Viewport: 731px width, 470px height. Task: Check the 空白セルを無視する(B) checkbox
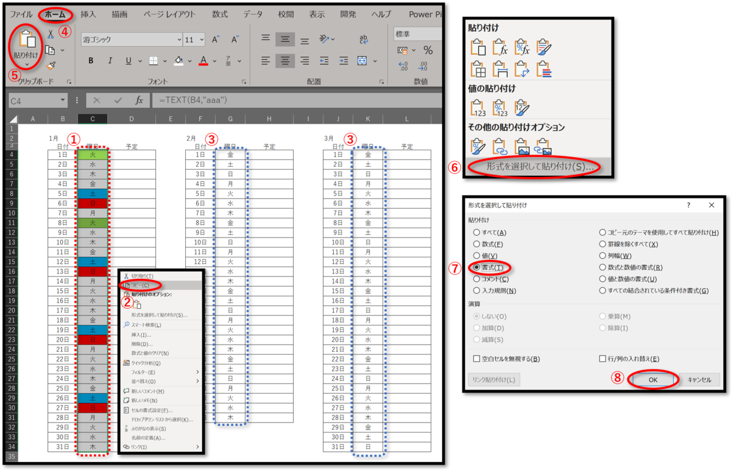(477, 359)
